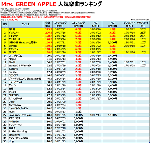Click the 'タイトル' column header
This screenshot has height=143, width=151.
pyautogui.click(x=26, y=24)
